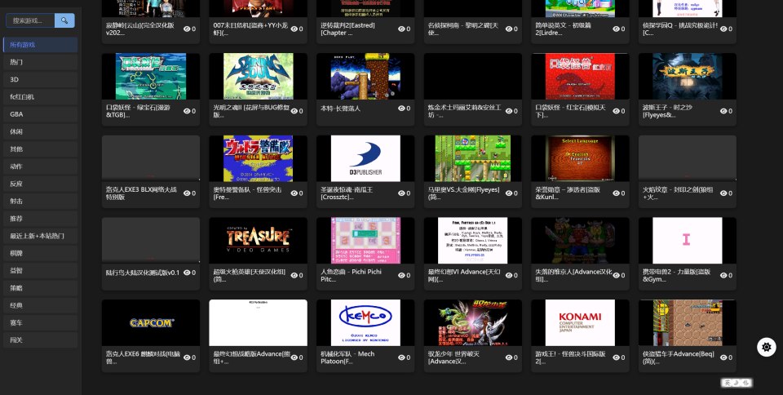Select the 赛车 category

coord(40,322)
